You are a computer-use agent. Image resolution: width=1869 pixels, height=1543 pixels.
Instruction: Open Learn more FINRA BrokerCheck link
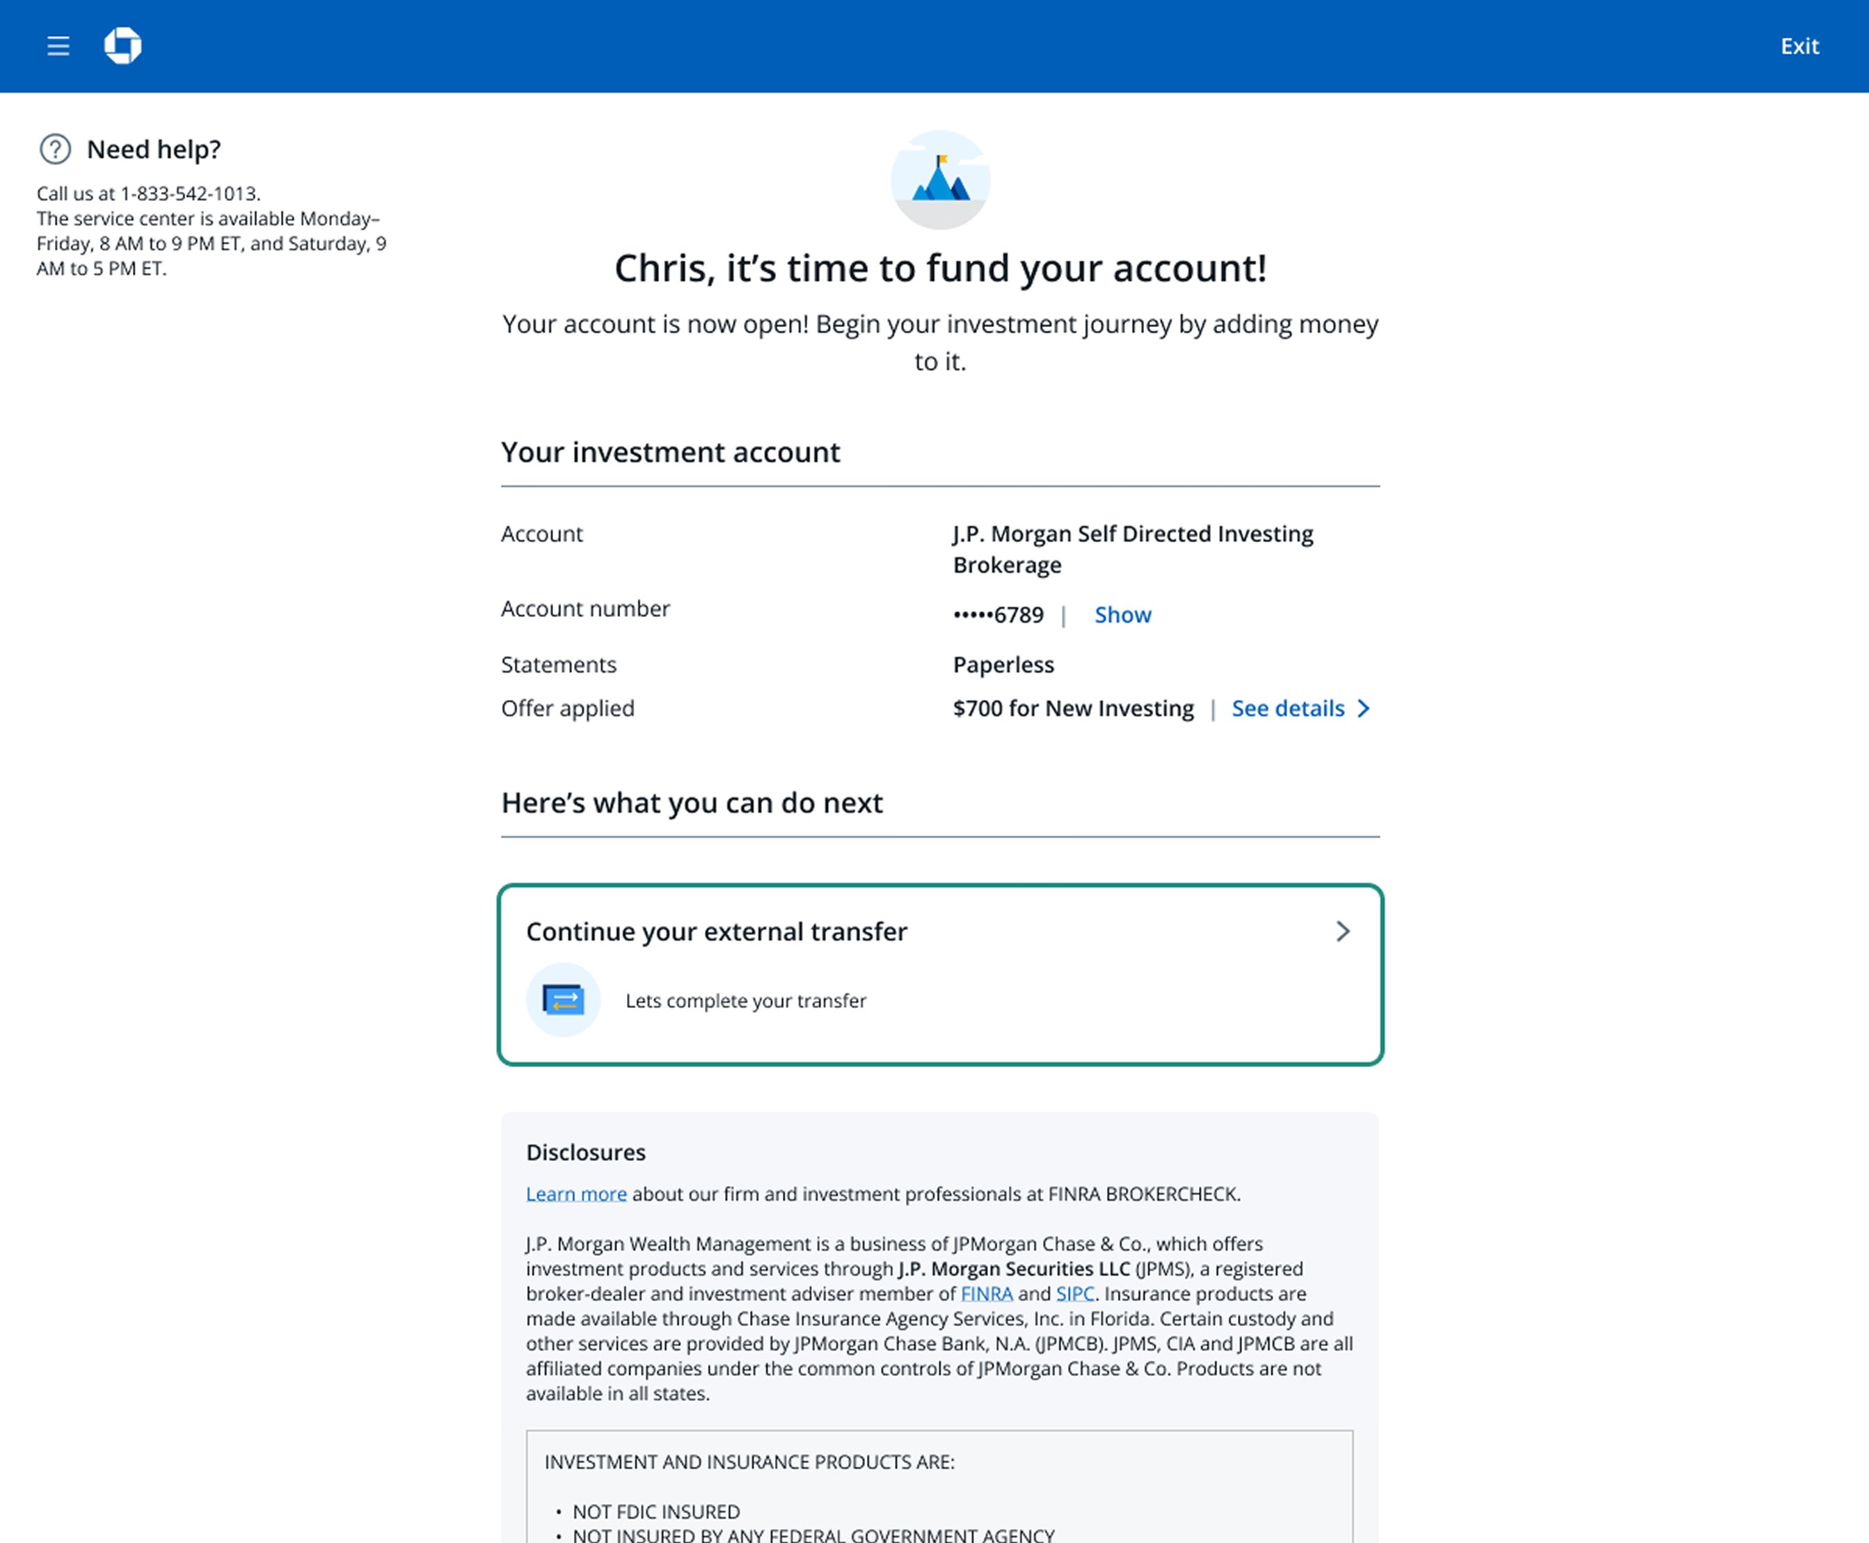coord(576,1194)
